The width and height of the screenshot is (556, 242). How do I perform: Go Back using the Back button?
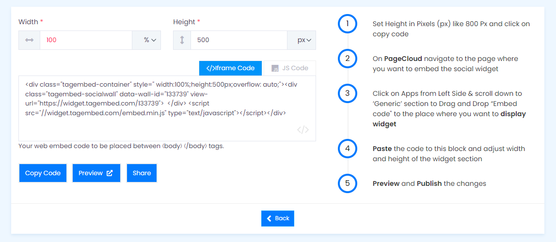(278, 218)
